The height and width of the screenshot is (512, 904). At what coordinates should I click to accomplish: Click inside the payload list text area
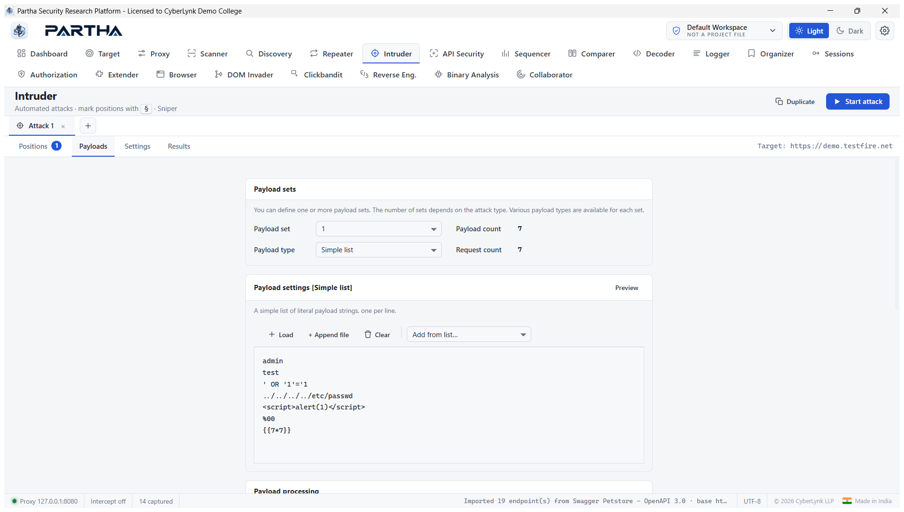pos(449,405)
